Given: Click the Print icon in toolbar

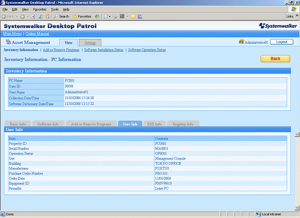Looking at the screenshot, I should point(115,17).
